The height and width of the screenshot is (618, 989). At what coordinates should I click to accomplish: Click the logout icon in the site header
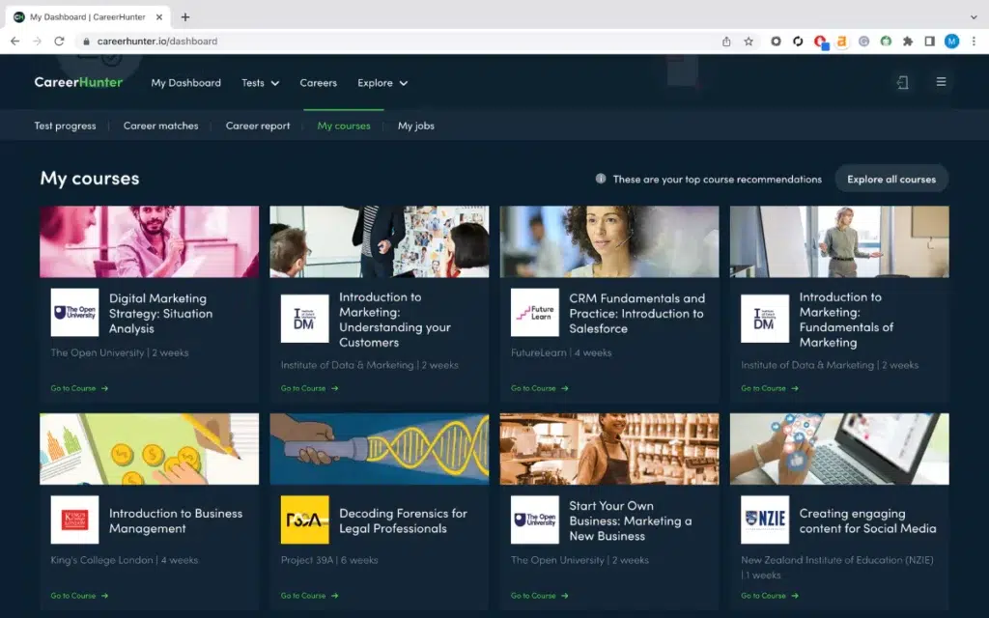click(x=903, y=83)
